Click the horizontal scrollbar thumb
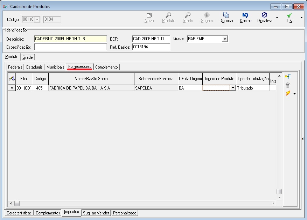 (17, 203)
